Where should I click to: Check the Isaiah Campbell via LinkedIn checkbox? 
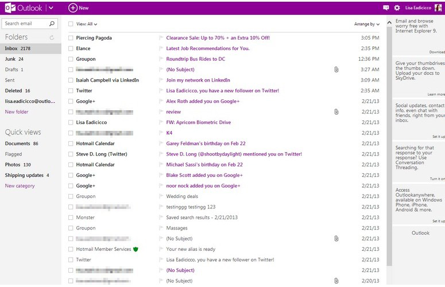[71, 80]
